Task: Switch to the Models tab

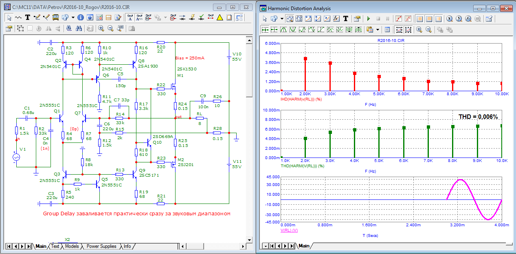Action: click(x=72, y=246)
